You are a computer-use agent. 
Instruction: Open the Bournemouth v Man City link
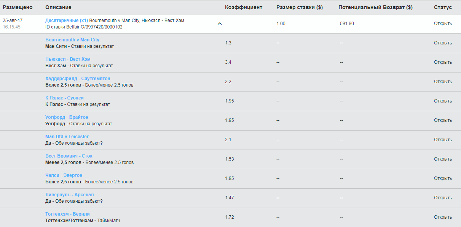pyautogui.click(x=72, y=40)
